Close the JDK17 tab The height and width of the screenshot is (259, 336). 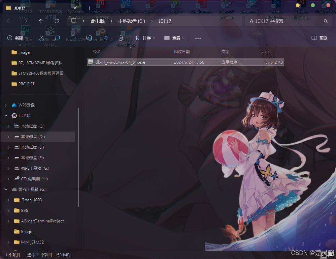coord(75,8)
